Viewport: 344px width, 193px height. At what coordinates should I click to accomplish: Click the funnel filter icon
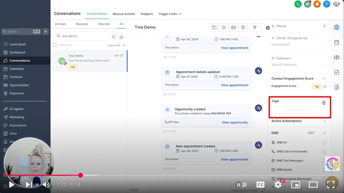[x=114, y=37]
